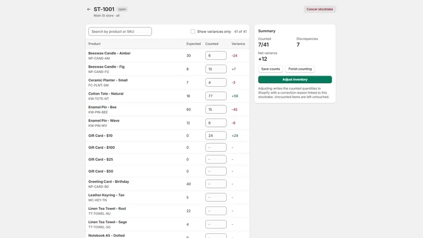
Task: Click empty counted field for Gift Card - $25
Action: [x=216, y=159]
